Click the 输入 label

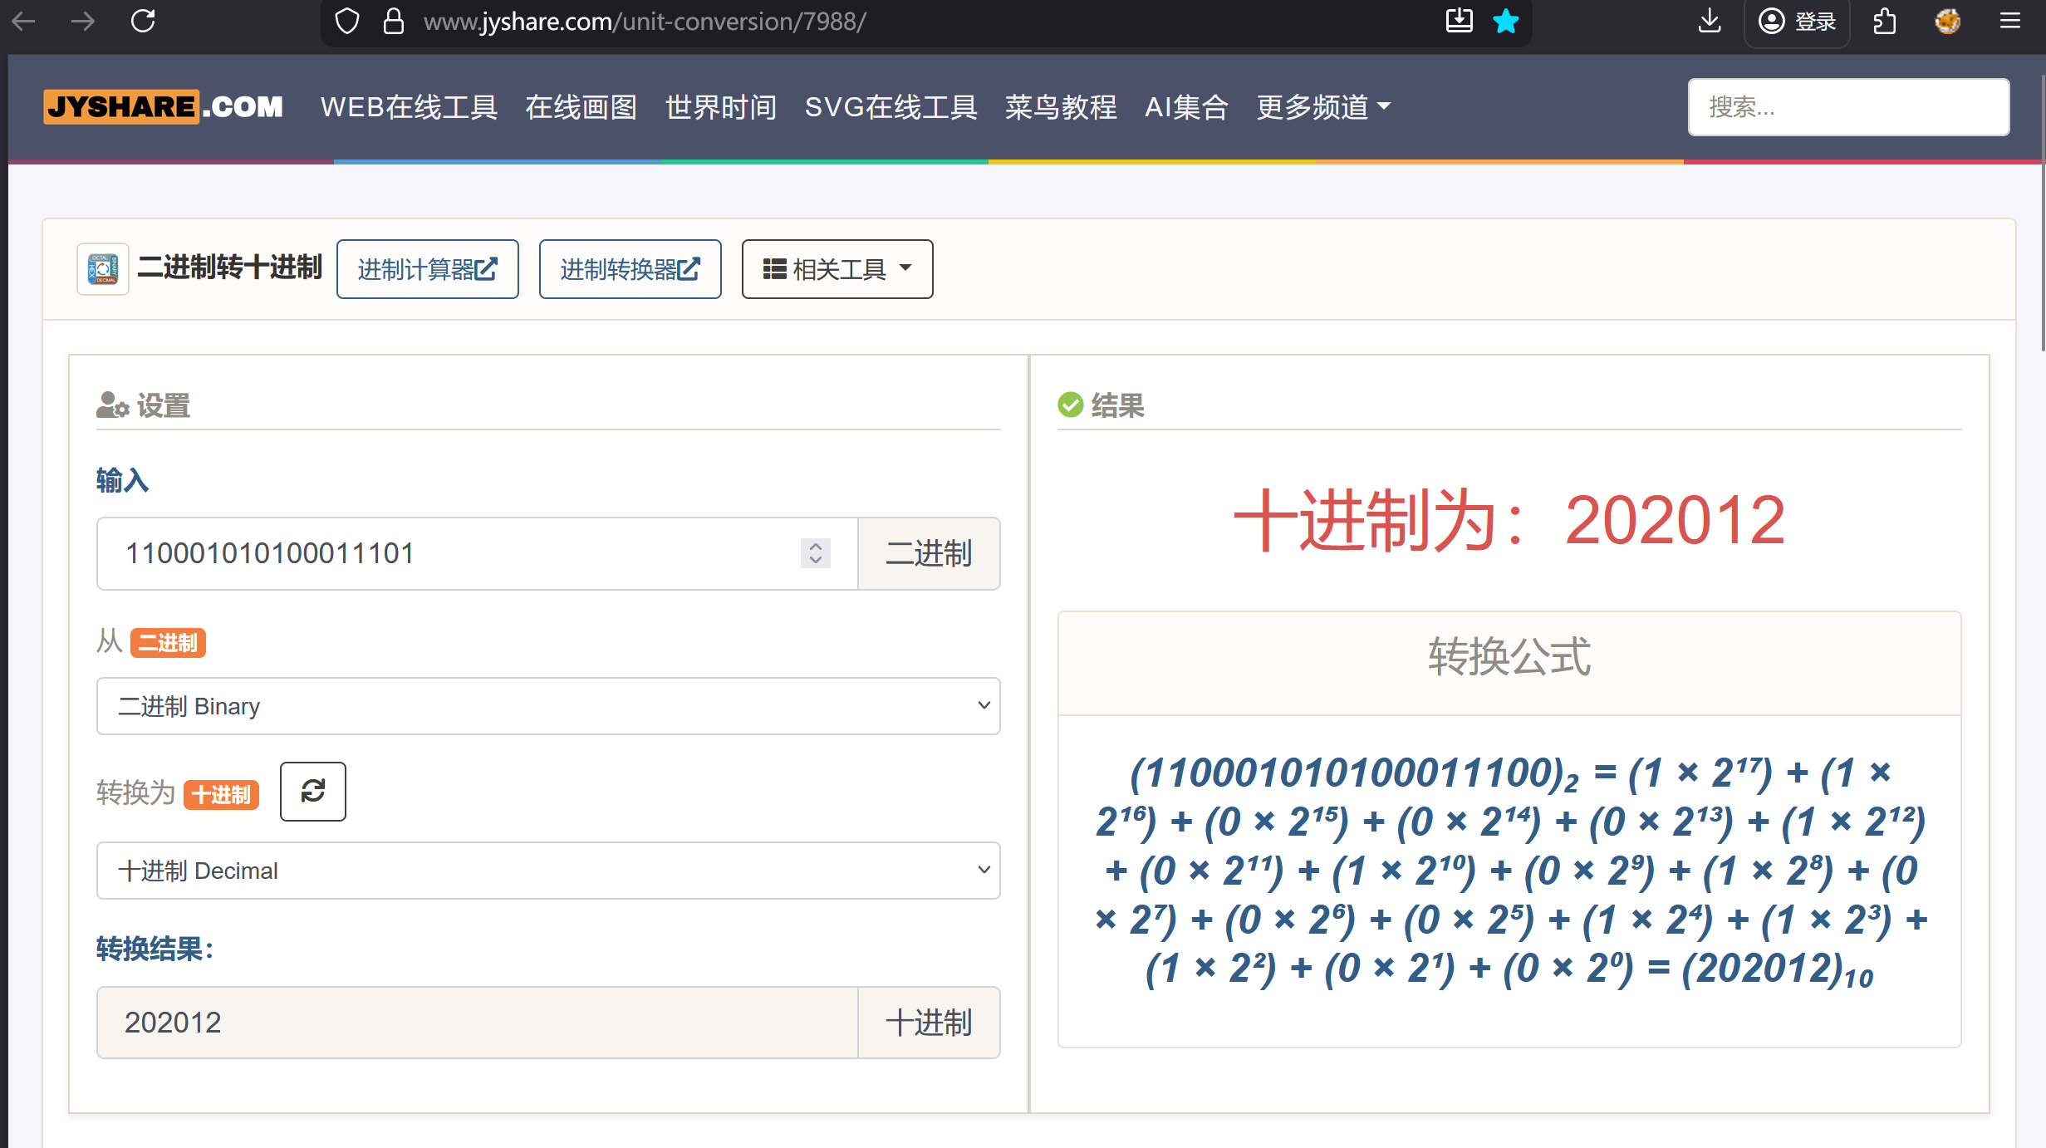click(122, 480)
